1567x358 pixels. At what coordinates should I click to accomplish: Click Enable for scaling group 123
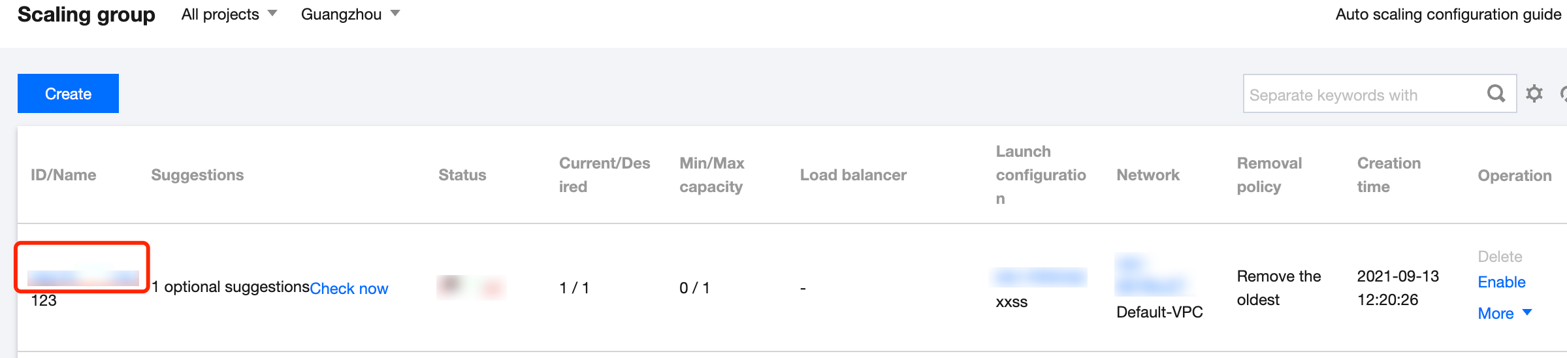coord(1502,282)
